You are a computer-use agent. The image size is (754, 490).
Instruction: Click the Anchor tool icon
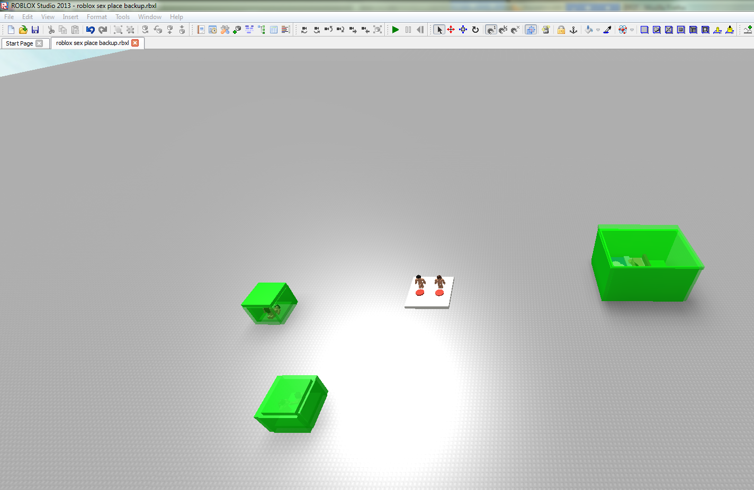point(573,30)
